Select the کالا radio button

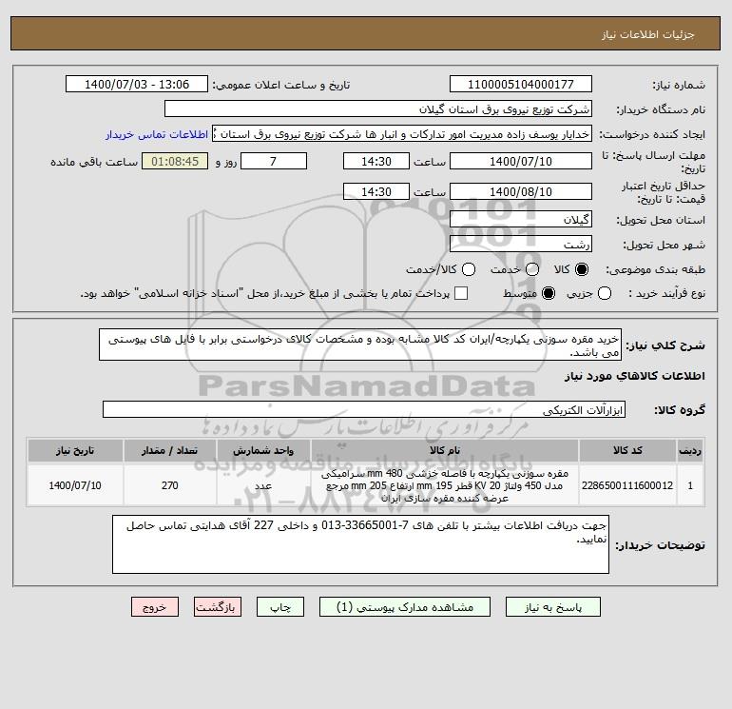pyautogui.click(x=582, y=269)
